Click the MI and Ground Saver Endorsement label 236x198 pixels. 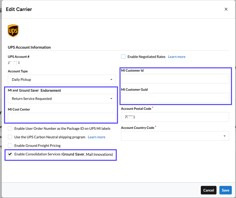point(34,90)
